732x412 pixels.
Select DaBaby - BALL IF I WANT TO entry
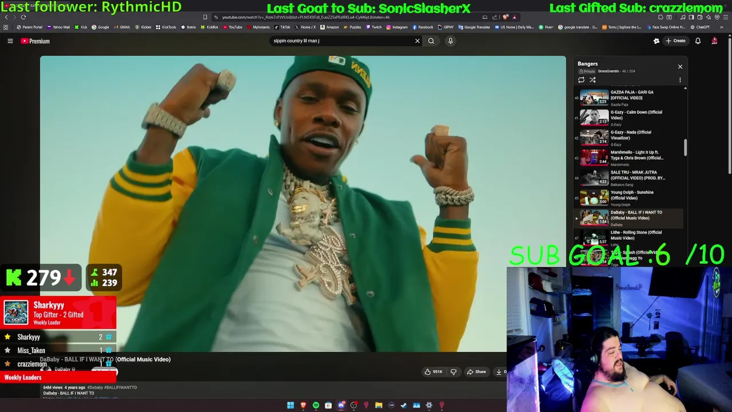point(629,217)
